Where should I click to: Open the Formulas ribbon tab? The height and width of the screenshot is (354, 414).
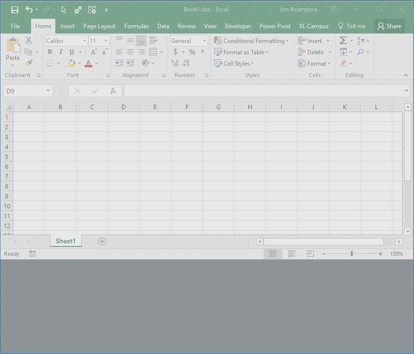[136, 26]
